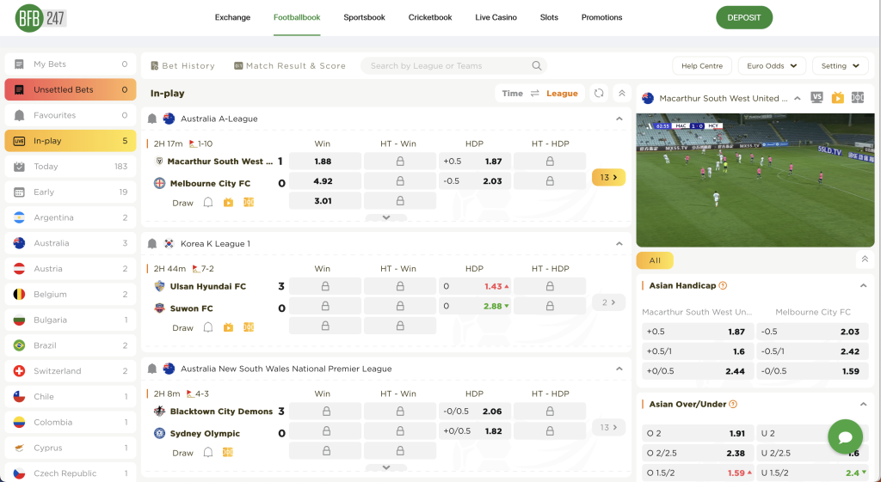Screen dimensions: 881x482
Task: Open live TV icon for Macarthur match
Action: 228,203
